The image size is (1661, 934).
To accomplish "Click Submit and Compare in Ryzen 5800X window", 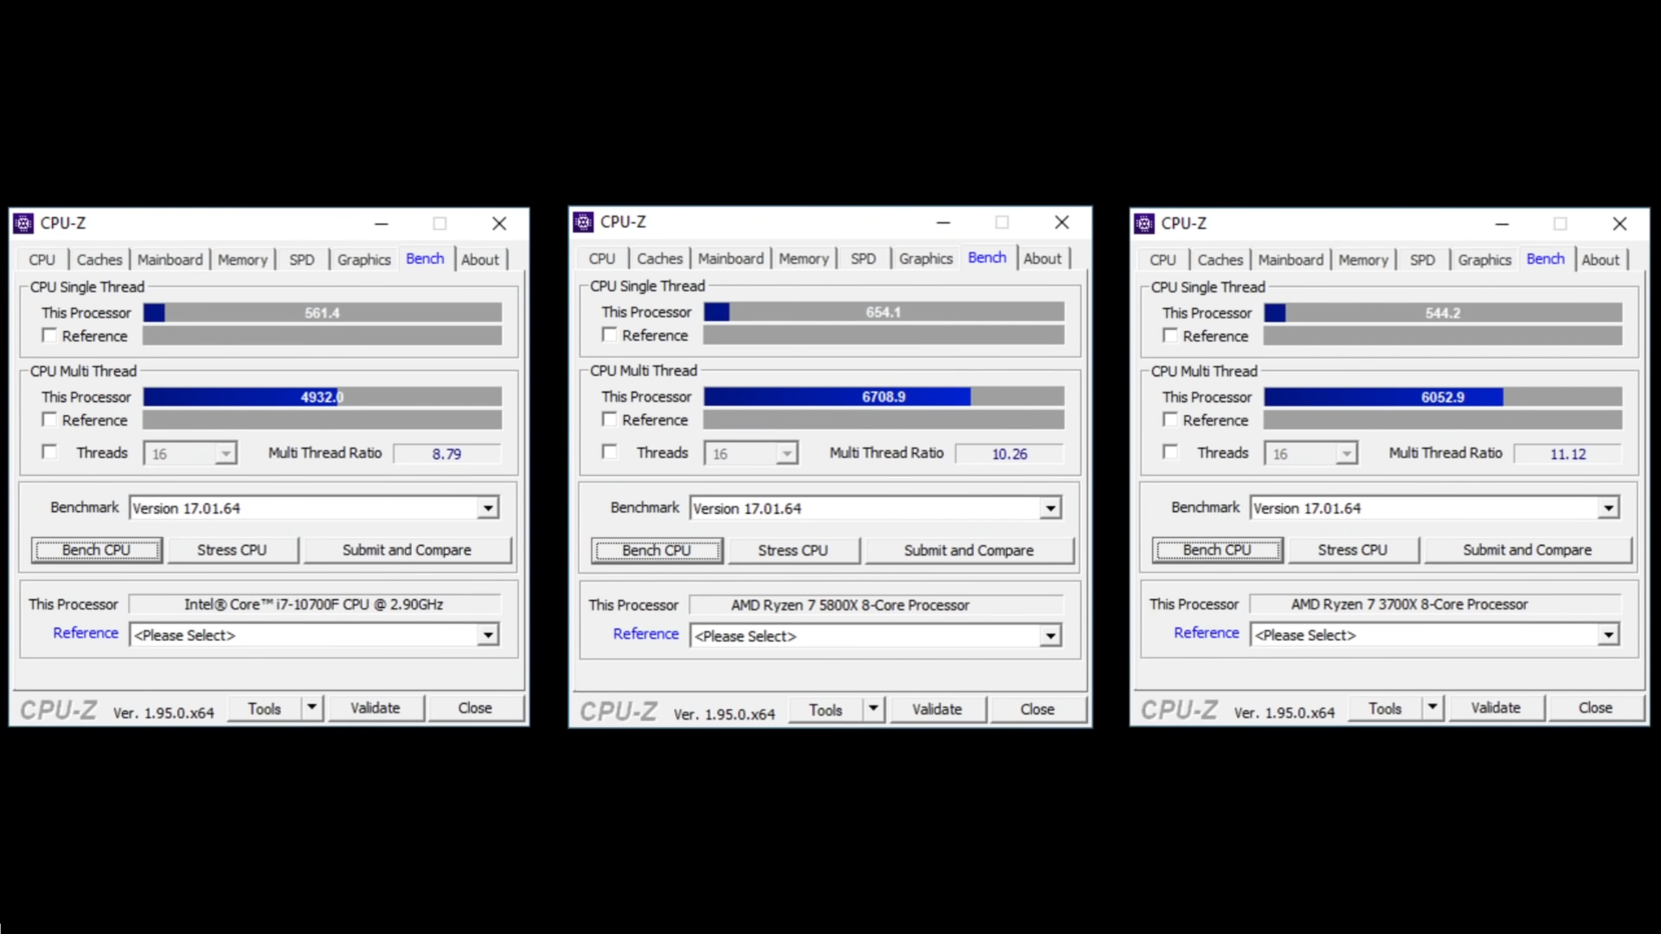I will [969, 551].
